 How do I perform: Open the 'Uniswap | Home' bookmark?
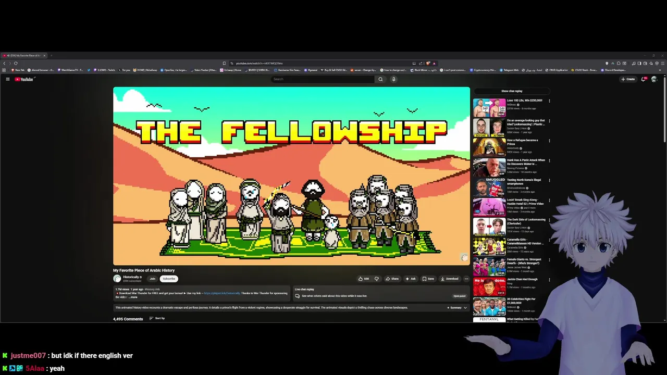pos(230,70)
